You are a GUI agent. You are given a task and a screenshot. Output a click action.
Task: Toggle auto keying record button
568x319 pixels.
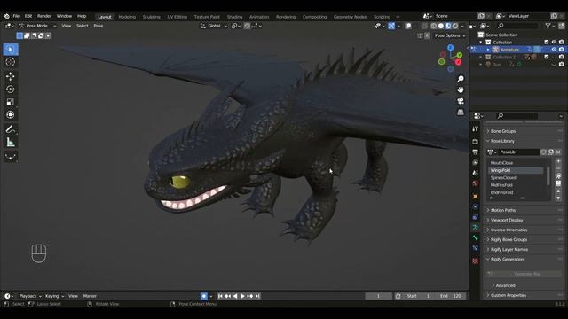204,296
